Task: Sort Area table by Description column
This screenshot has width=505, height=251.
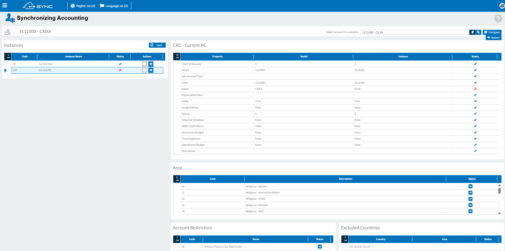Action: (x=345, y=179)
